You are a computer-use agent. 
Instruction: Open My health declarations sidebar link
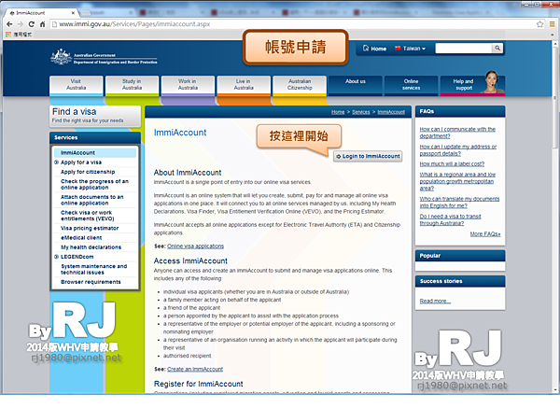tap(91, 247)
